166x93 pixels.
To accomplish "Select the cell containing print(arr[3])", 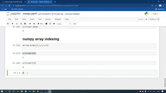I will point(89,63).
